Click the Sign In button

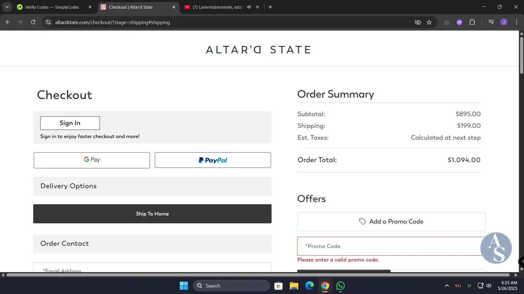click(70, 123)
